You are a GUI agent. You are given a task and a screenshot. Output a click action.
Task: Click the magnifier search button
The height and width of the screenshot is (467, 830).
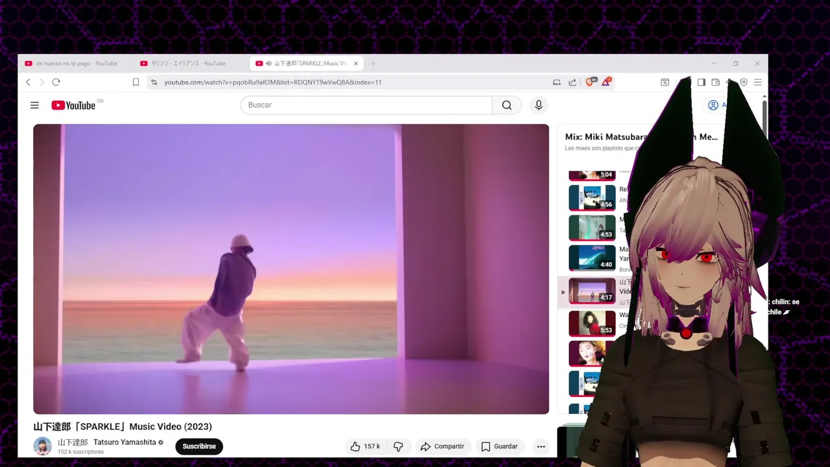point(506,105)
